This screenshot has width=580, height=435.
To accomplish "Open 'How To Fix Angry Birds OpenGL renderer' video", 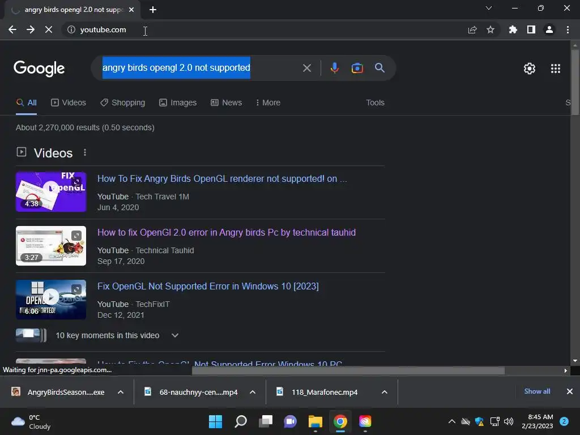I will [222, 178].
